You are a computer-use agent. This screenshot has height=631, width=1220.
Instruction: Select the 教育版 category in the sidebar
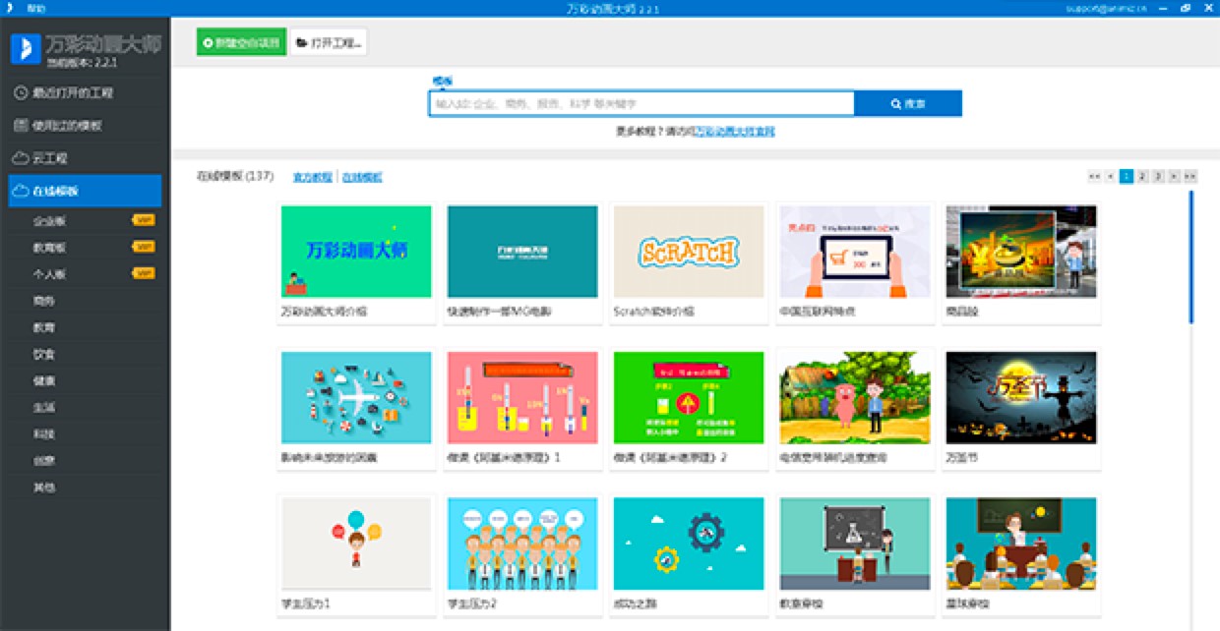click(x=50, y=248)
